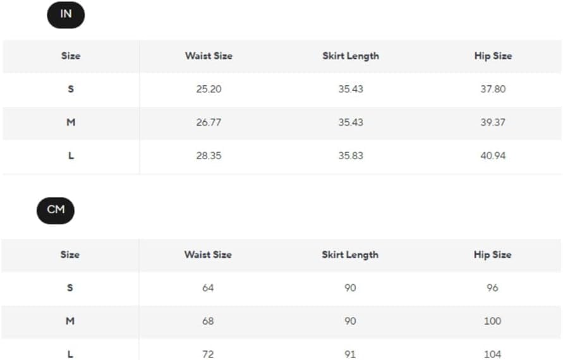Click the 39.37 hip size cell
This screenshot has height=360, width=563.
click(x=493, y=123)
